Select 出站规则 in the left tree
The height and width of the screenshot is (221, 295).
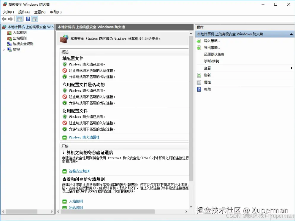pyautogui.click(x=20, y=38)
